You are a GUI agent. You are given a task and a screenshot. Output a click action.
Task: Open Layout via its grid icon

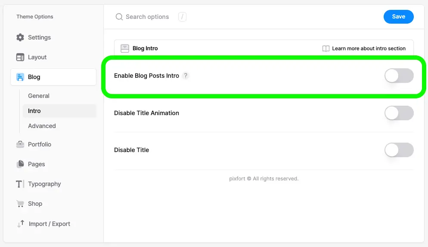tap(20, 57)
